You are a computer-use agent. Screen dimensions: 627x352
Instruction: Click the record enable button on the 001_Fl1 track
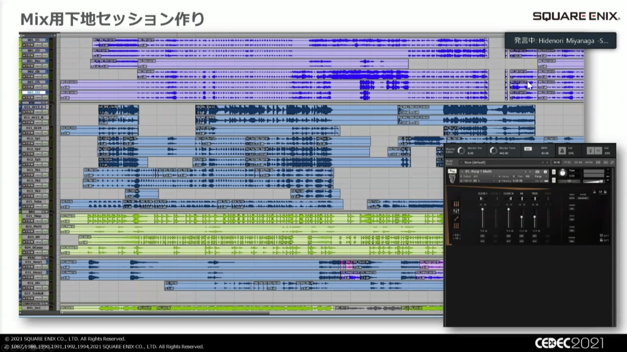(24, 45)
